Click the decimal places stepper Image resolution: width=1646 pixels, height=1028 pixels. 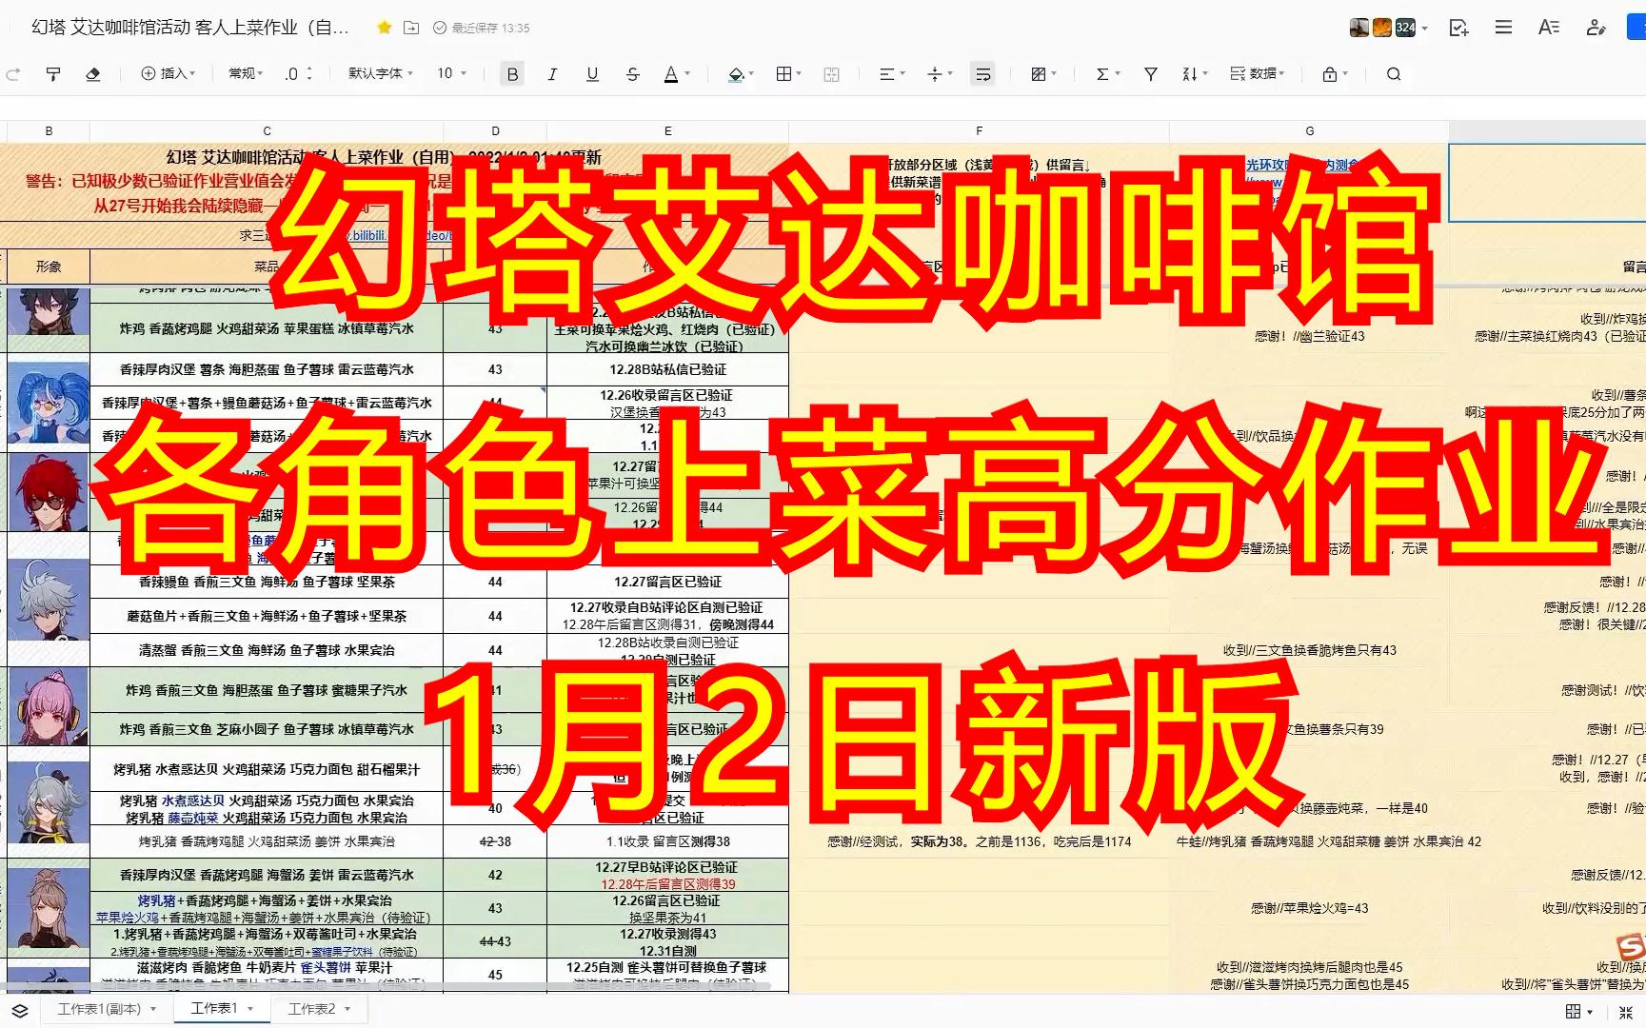pyautogui.click(x=298, y=73)
